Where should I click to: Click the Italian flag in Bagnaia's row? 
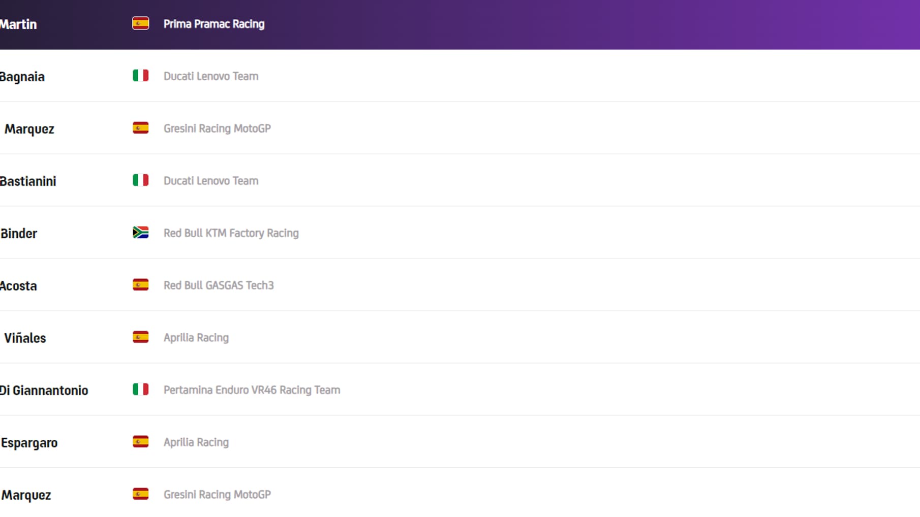point(140,76)
